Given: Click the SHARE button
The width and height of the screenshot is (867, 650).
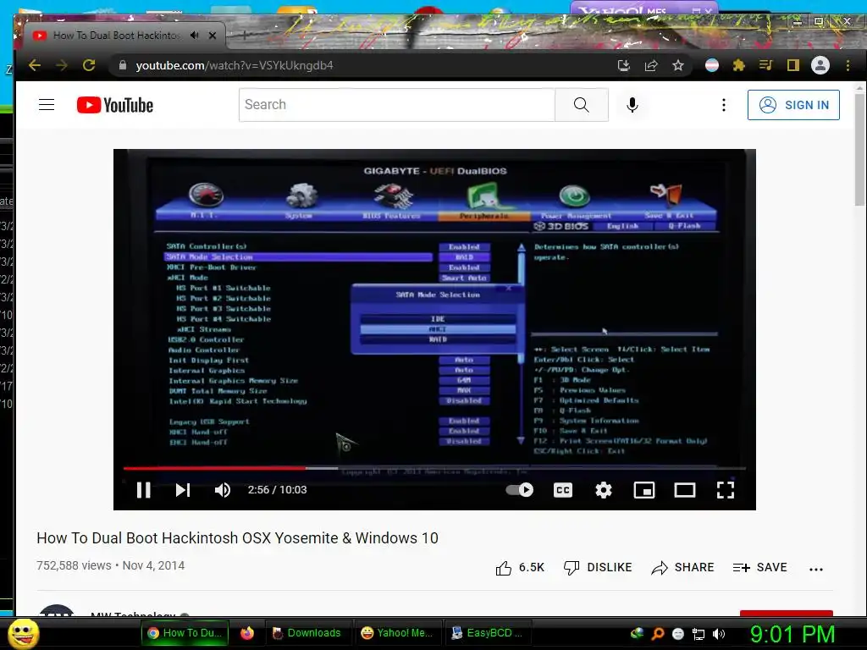Looking at the screenshot, I should pos(682,568).
